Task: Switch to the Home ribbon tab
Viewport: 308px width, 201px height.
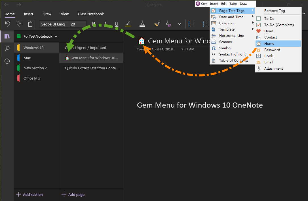Action: (x=10, y=14)
